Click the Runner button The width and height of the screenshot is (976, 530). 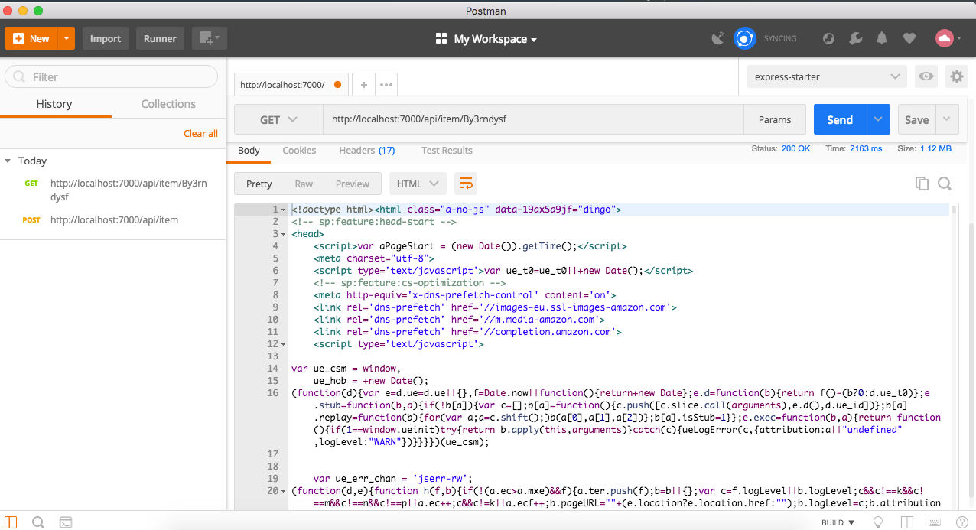(160, 38)
